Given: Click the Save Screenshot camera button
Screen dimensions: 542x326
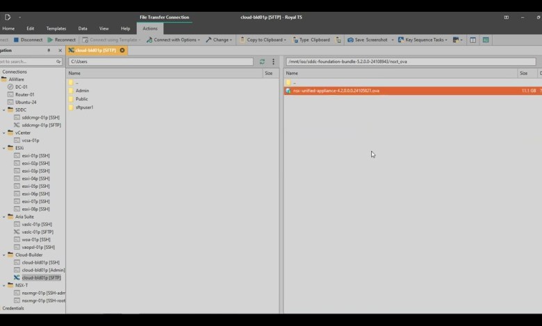Looking at the screenshot, I should pos(368,40).
